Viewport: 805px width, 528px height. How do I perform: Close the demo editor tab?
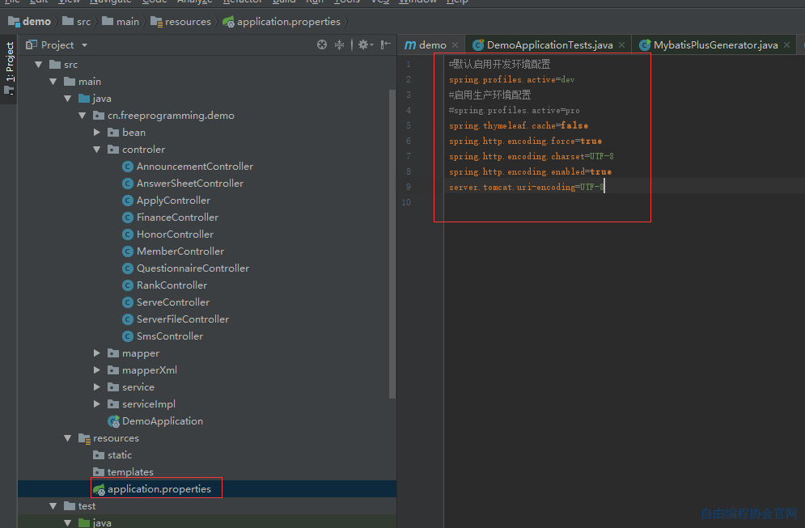pos(455,45)
